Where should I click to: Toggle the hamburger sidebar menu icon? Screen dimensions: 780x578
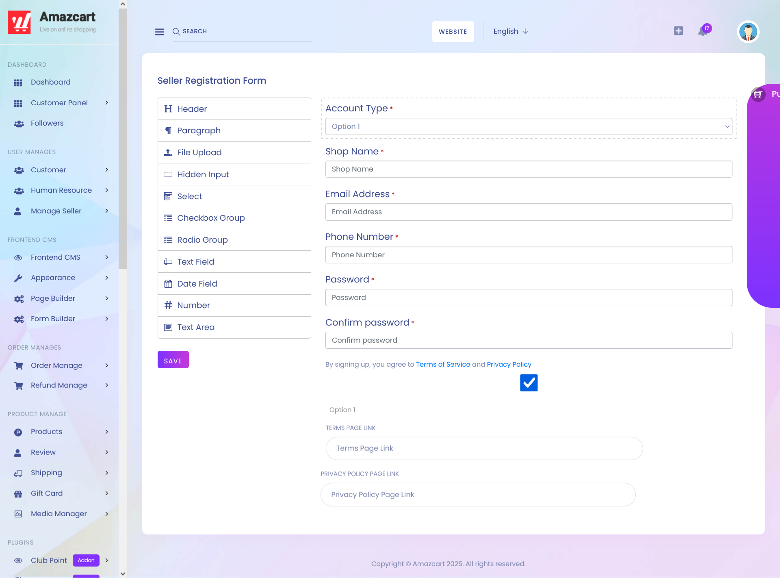159,32
